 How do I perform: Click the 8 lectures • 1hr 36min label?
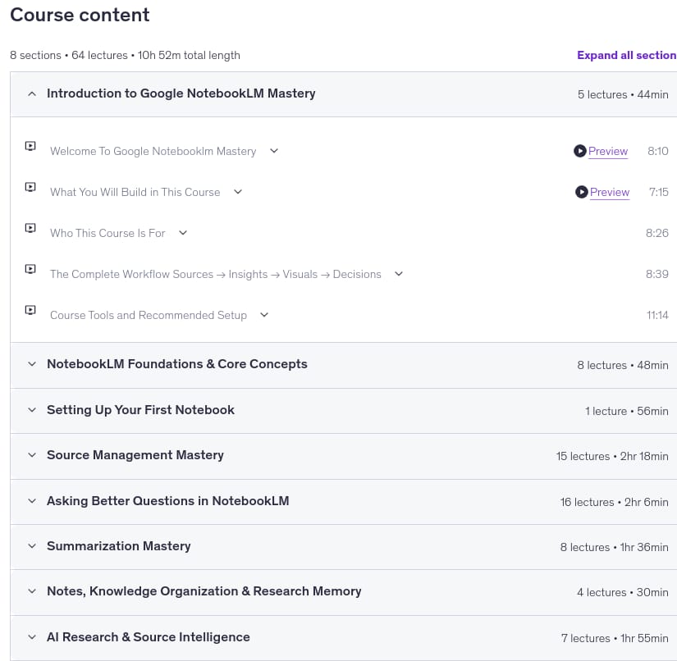pos(615,547)
